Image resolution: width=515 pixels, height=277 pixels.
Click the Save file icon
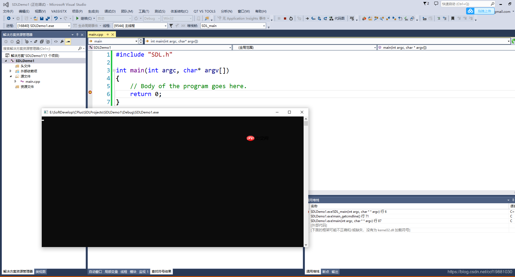[x=41, y=18]
